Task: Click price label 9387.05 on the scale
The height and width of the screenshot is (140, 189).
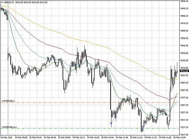Action: [184, 90]
